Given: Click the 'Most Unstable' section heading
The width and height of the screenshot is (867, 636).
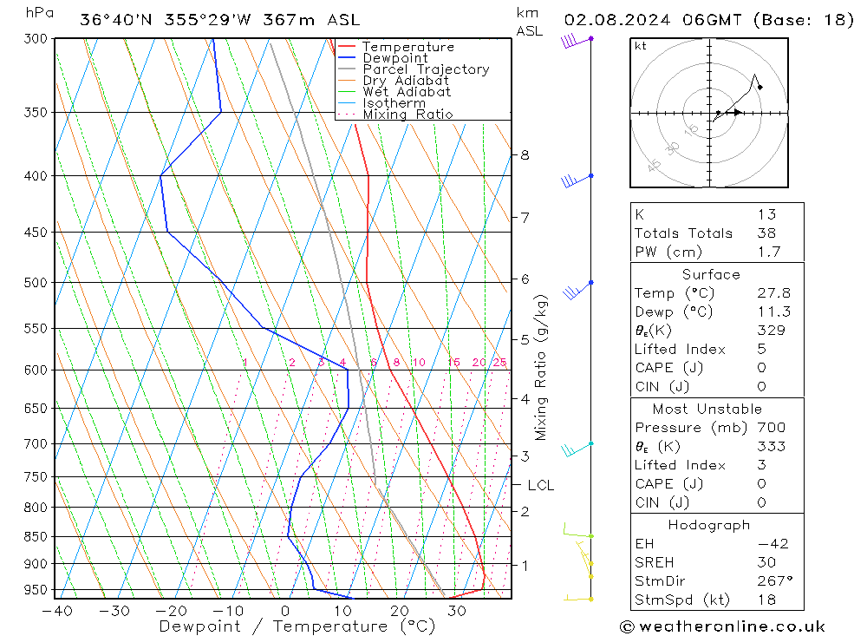Looking at the screenshot, I should coord(707,409).
